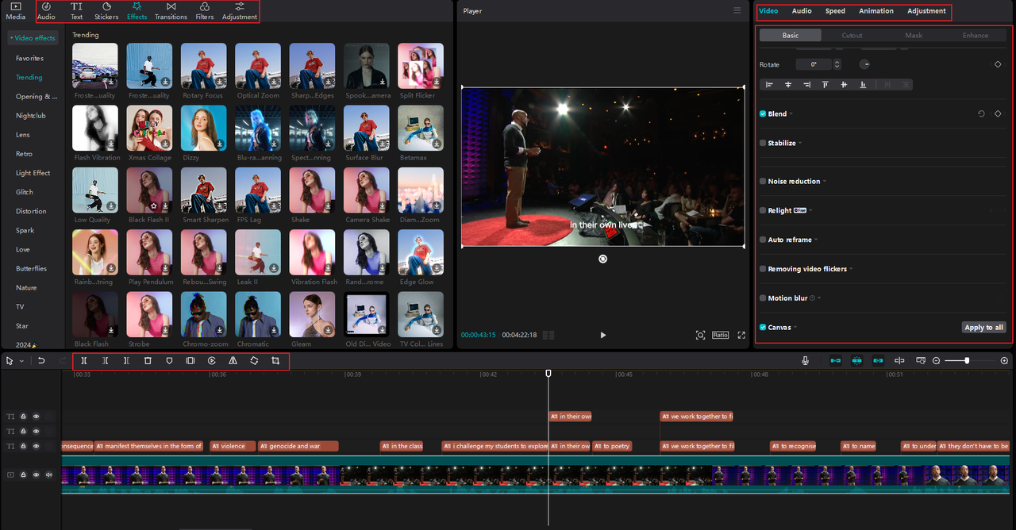Expand the Blend section arrow
This screenshot has width=1016, height=530.
tap(791, 114)
